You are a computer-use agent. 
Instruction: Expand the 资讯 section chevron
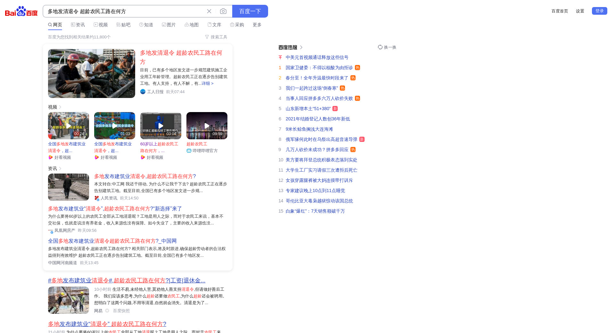tap(60, 169)
